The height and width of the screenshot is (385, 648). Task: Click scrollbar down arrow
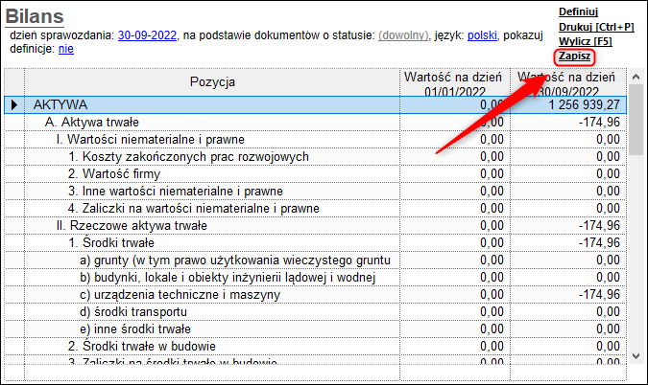pyautogui.click(x=636, y=355)
